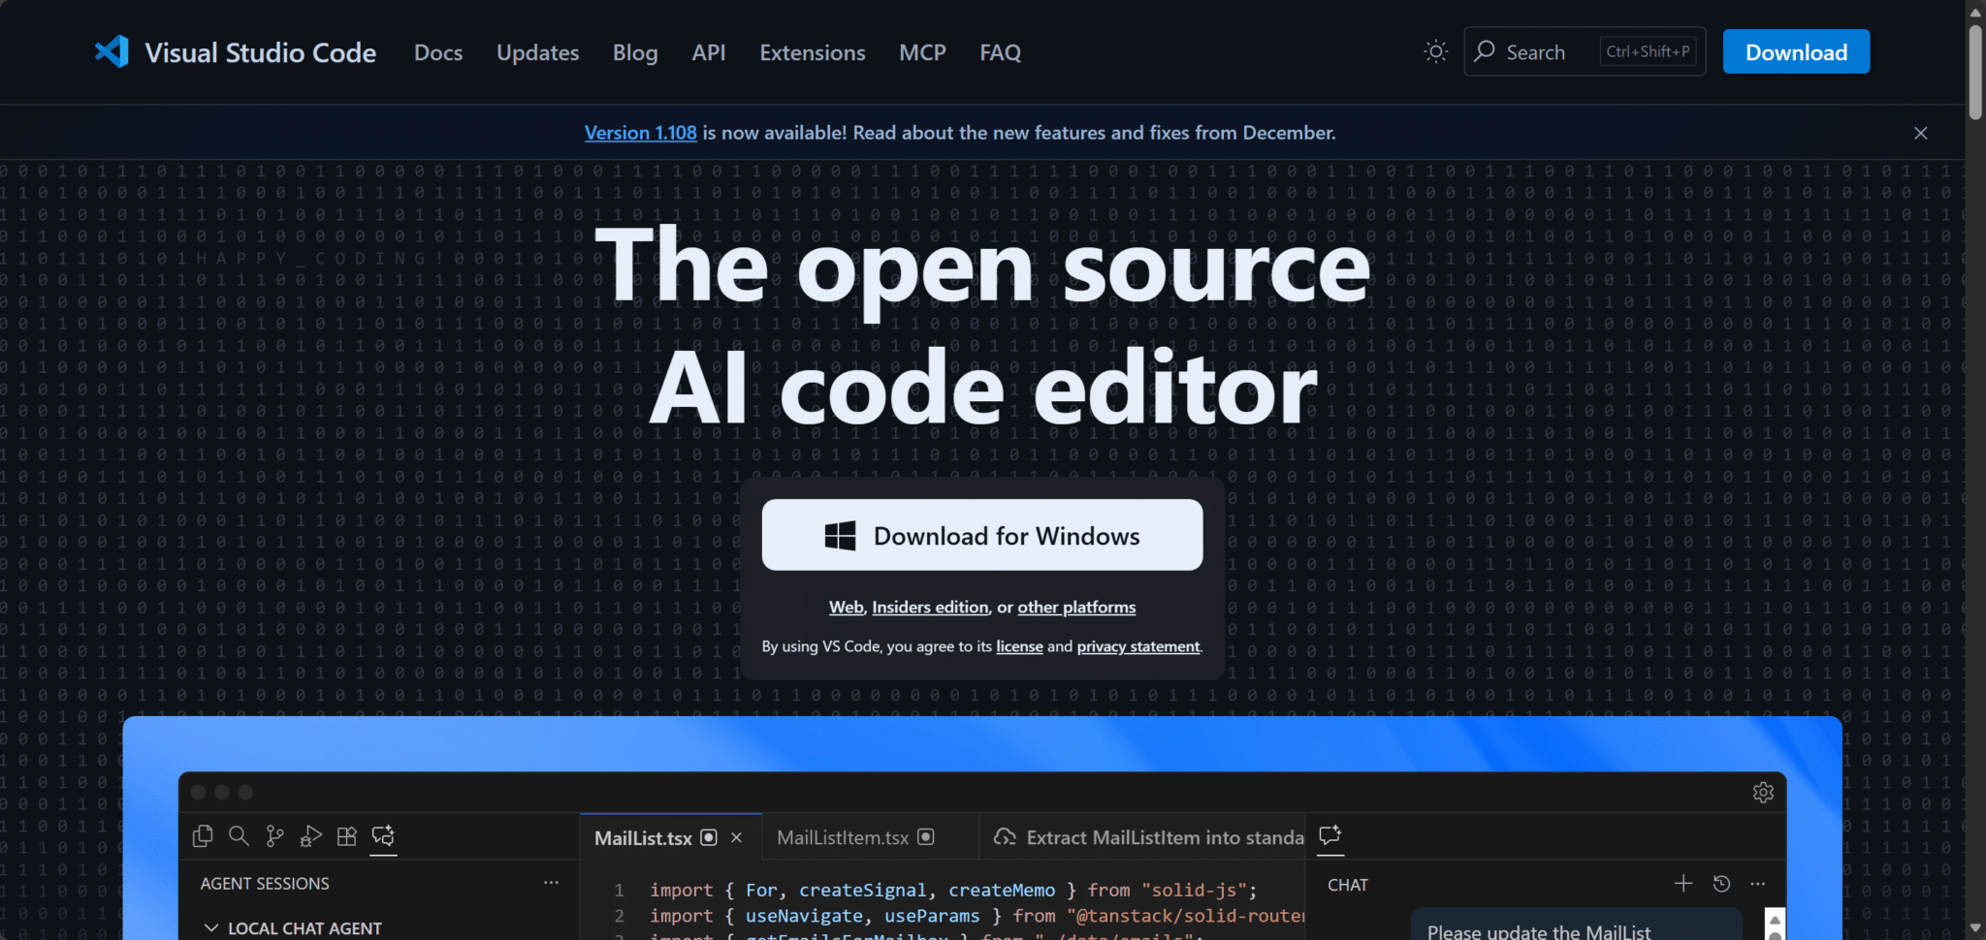Collapse the LOCAL CHAT AGENT section

(211, 928)
